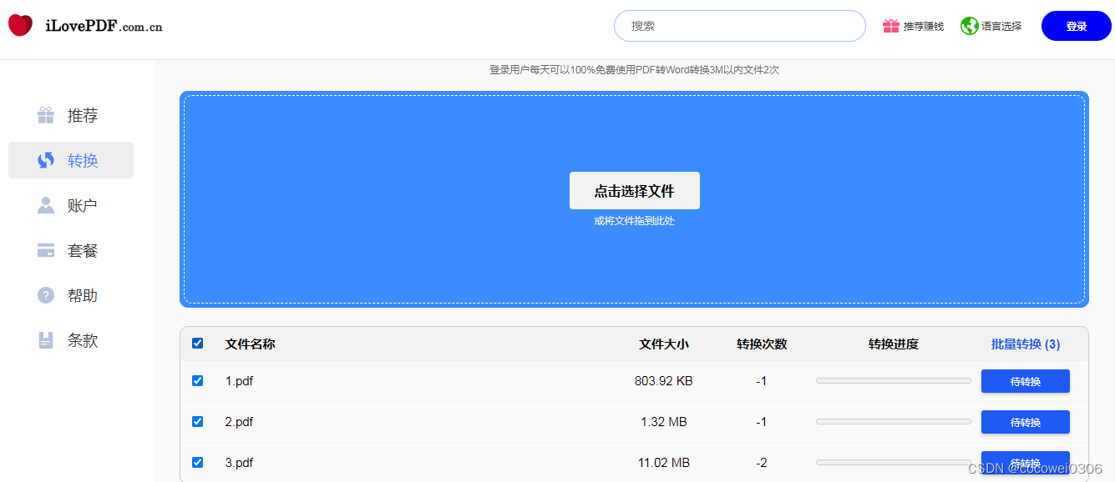1115x482 pixels.
Task: Open 帮助 (Help) via the question mark icon
Action: pyautogui.click(x=46, y=295)
